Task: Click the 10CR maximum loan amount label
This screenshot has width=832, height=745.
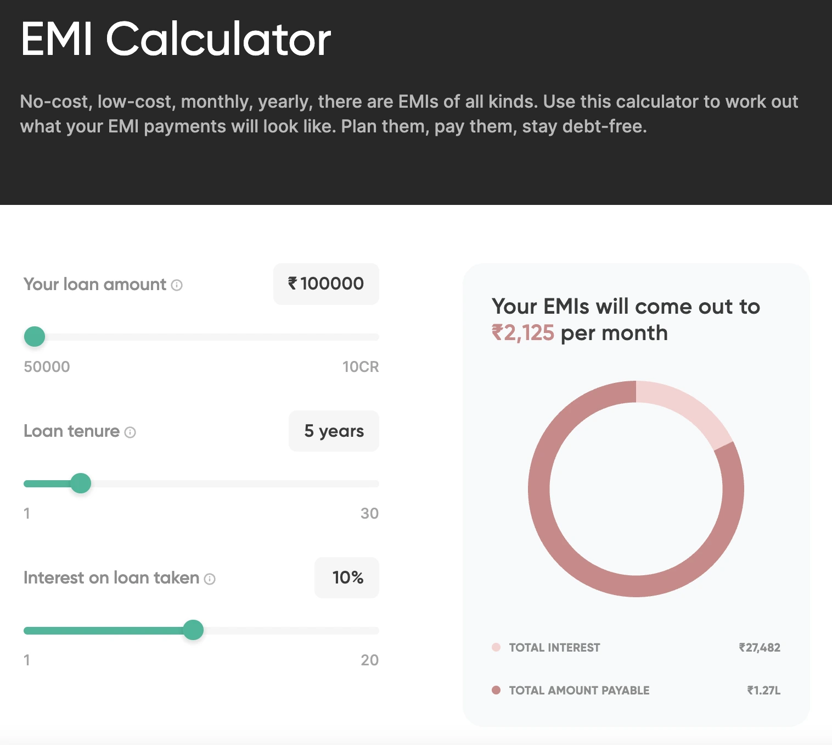Action: point(360,367)
